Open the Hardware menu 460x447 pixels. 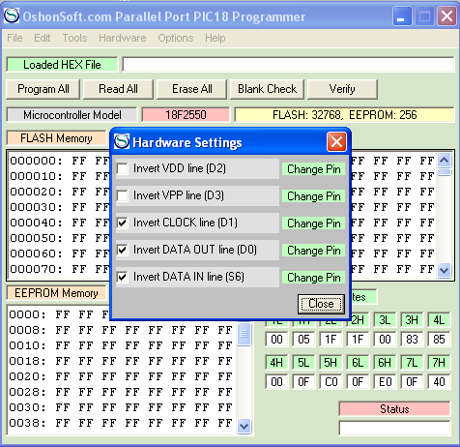tap(123, 38)
